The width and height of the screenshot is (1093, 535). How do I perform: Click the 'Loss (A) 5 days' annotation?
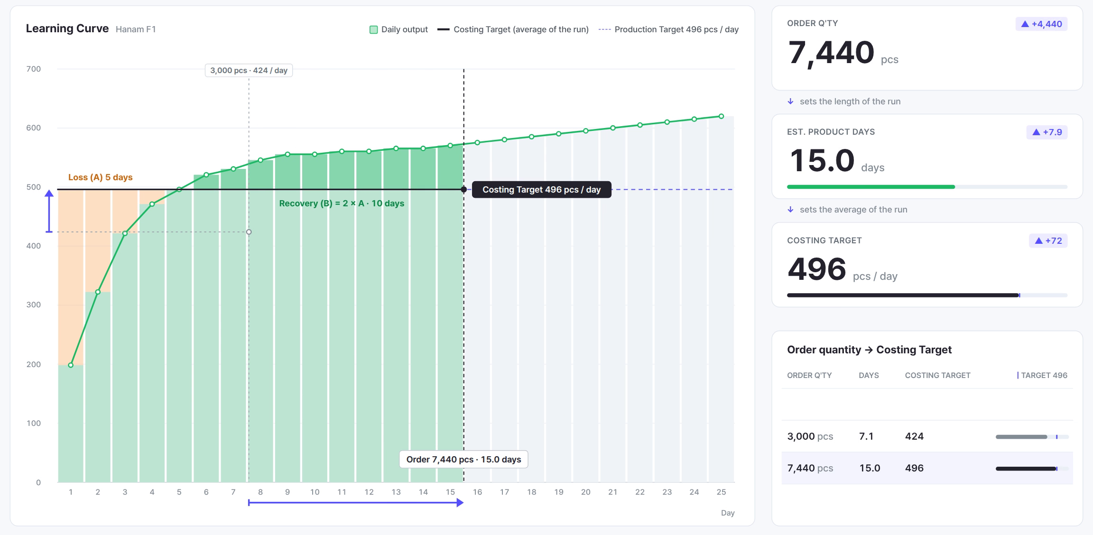[100, 177]
